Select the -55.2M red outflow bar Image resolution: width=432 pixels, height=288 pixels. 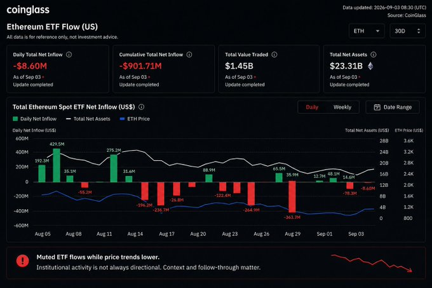point(85,185)
